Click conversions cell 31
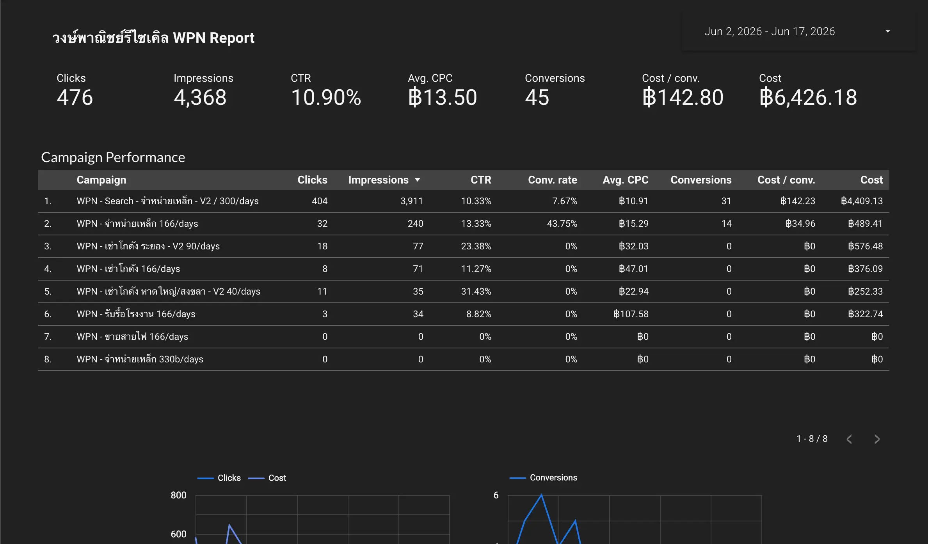Screen dimensions: 928x544 tap(726, 201)
